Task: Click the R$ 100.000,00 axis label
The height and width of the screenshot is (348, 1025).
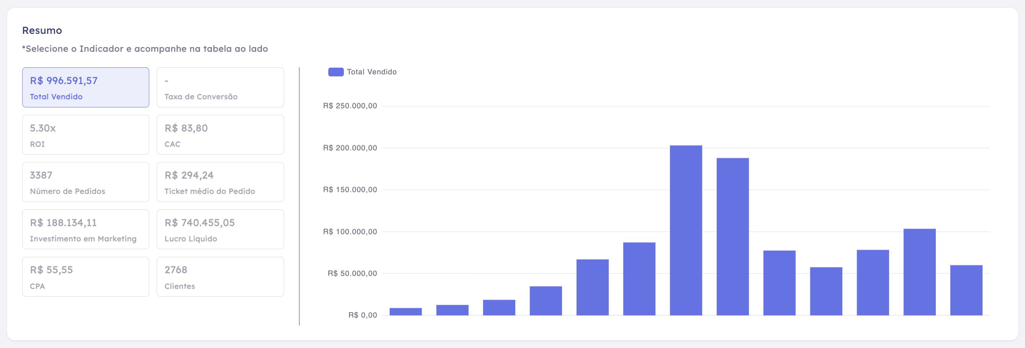Action: coord(350,232)
